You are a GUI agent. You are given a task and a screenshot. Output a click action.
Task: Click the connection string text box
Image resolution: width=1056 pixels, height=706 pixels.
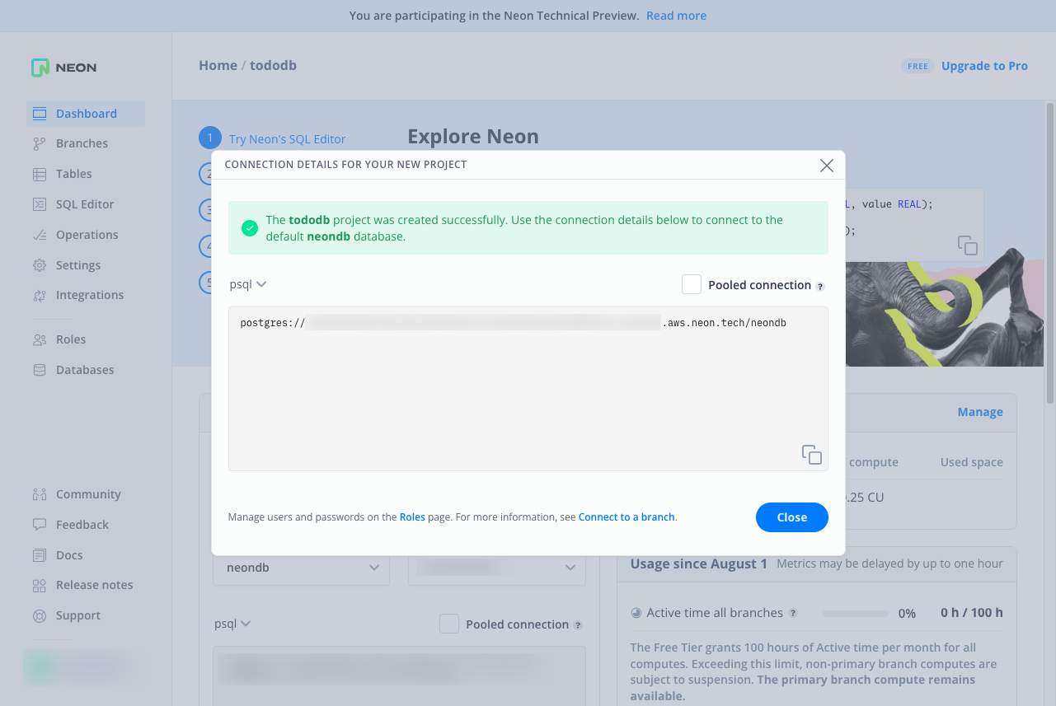(528, 389)
